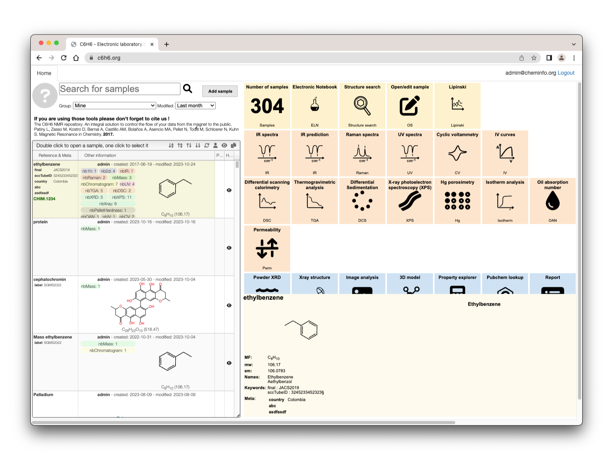Image resolution: width=613 pixels, height=460 pixels.
Task: Open the Group dropdown showing Mine
Action: pyautogui.click(x=114, y=106)
